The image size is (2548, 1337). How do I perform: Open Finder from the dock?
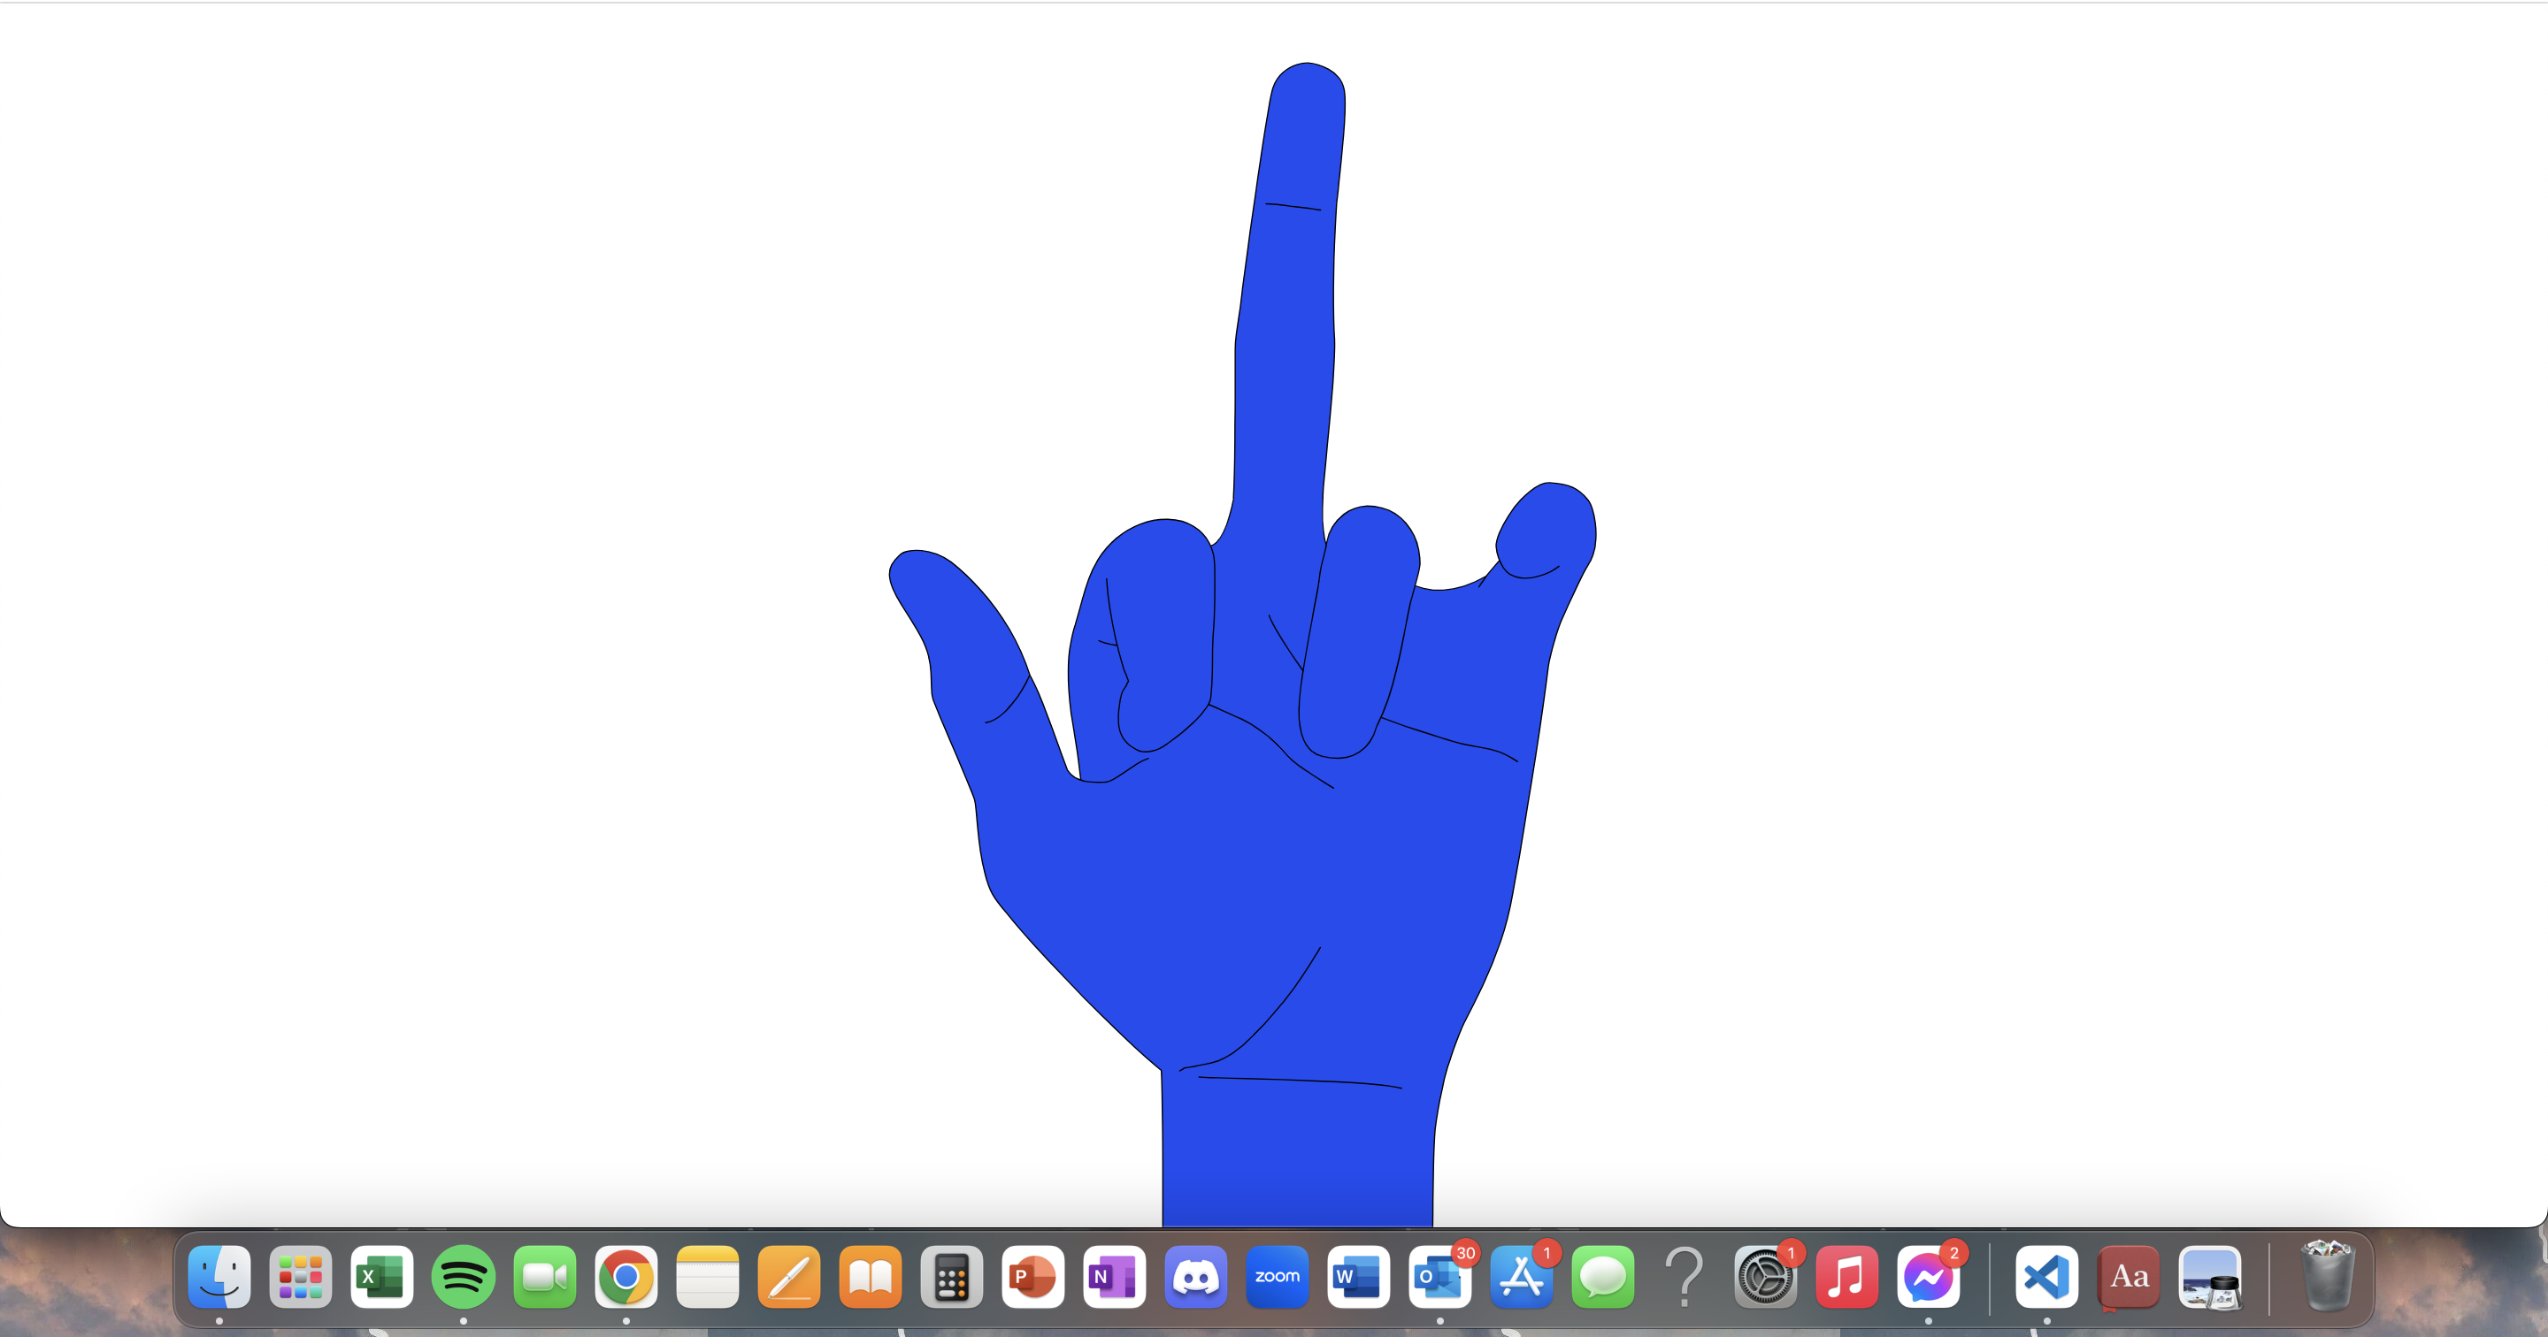point(219,1277)
